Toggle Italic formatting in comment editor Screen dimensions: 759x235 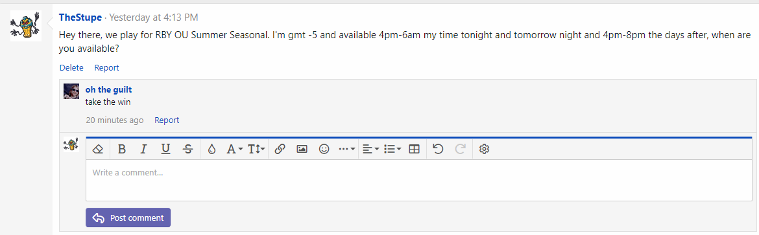143,150
